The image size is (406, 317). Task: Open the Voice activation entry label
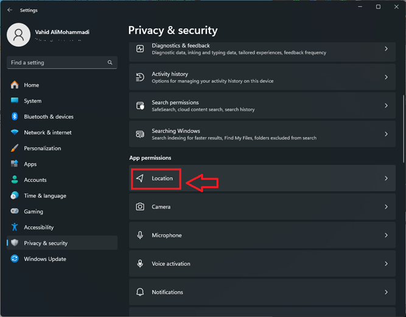[x=171, y=263]
